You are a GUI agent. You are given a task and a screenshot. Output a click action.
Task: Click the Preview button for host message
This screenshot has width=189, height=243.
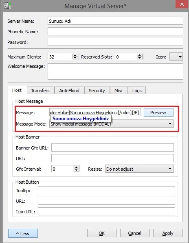tap(158, 113)
